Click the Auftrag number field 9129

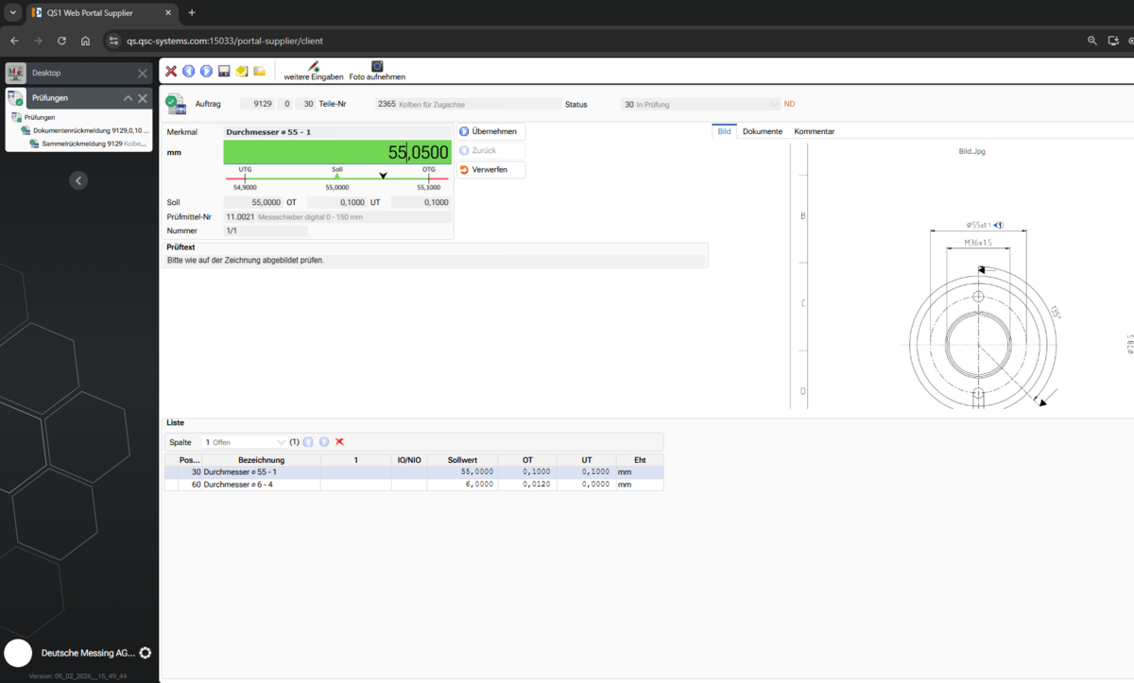coord(258,104)
